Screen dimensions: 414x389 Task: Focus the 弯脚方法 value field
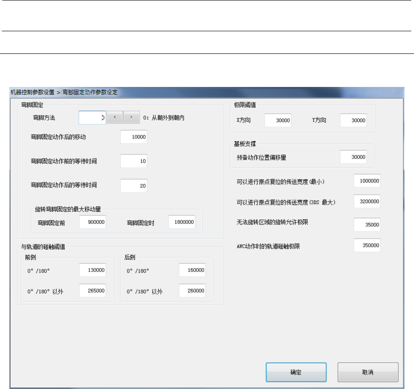point(92,118)
